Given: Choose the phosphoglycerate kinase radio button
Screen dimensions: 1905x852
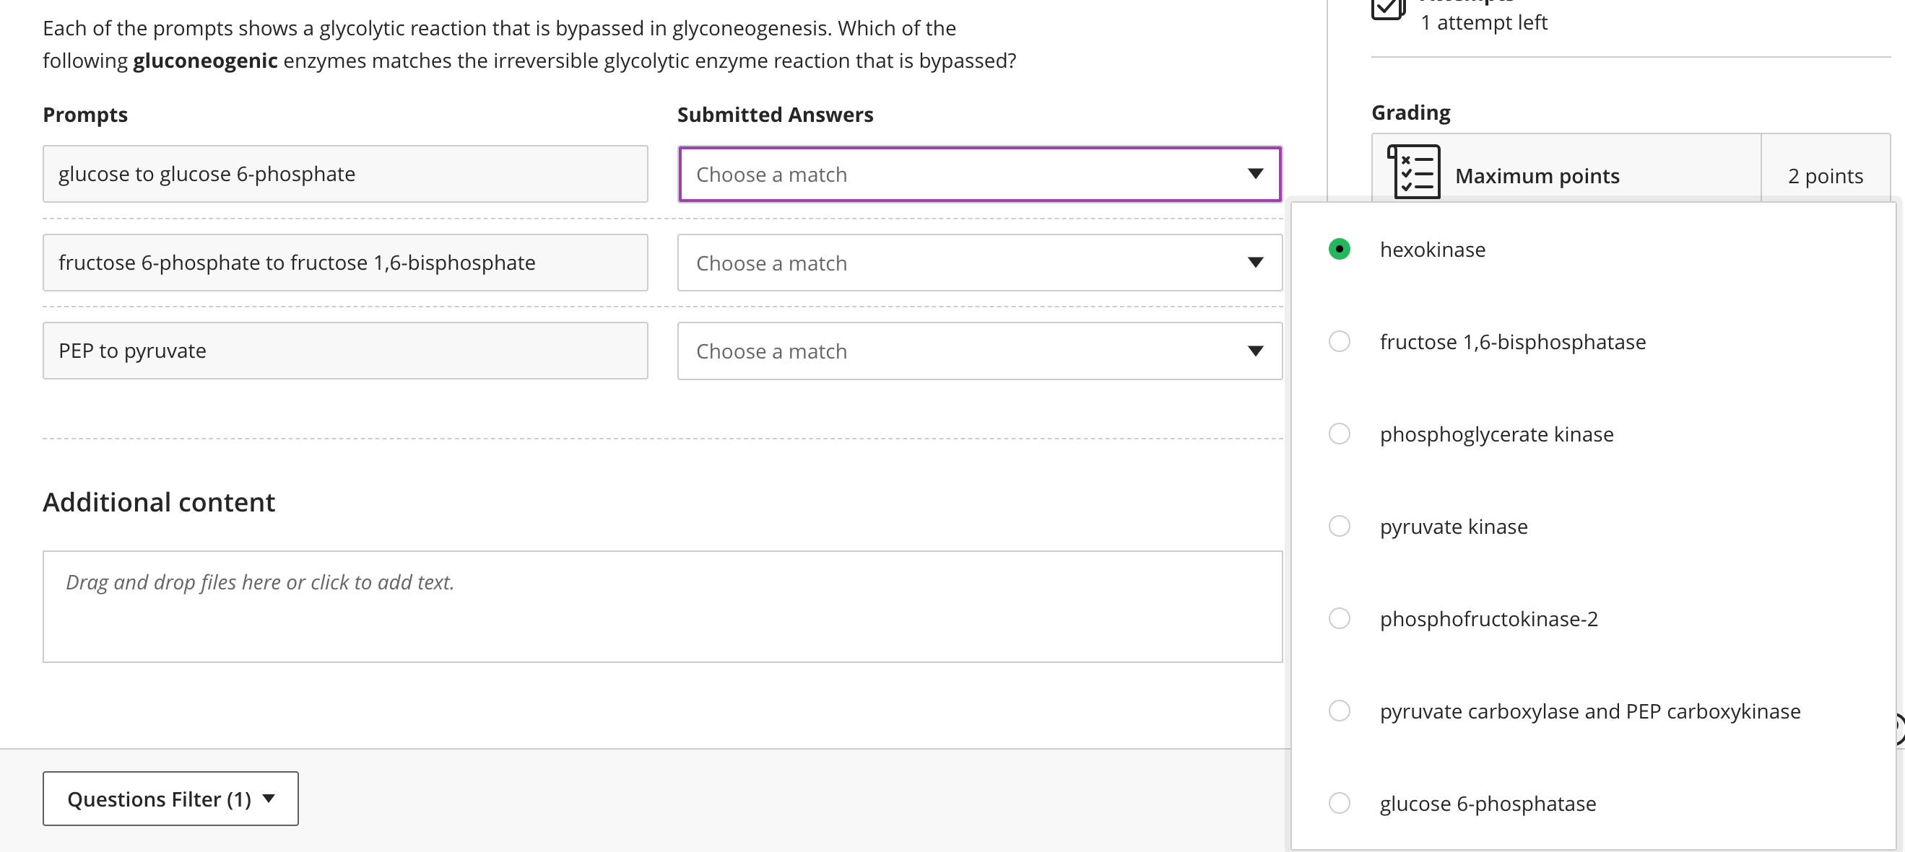Looking at the screenshot, I should click(x=1340, y=434).
